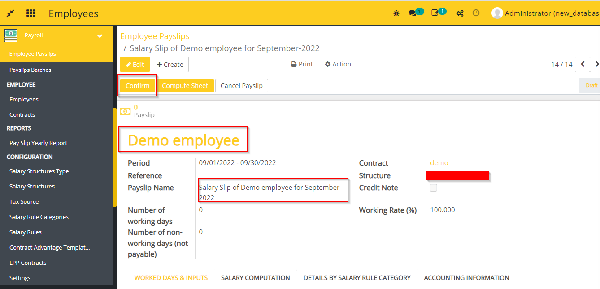Open the Activities notifications icon
Image resolution: width=600 pixels, height=289 pixels.
pos(435,13)
